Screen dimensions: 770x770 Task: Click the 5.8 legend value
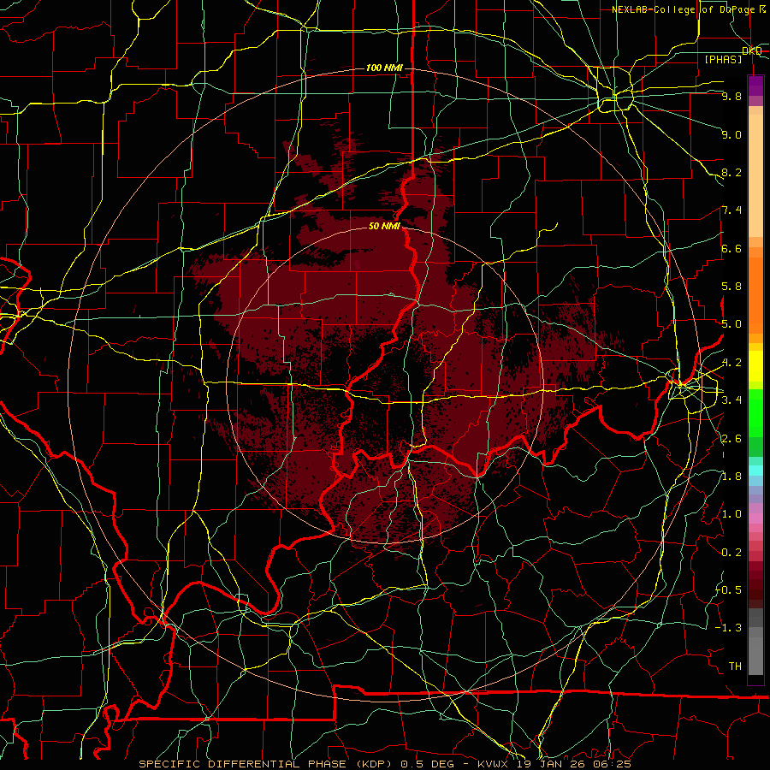click(x=731, y=286)
